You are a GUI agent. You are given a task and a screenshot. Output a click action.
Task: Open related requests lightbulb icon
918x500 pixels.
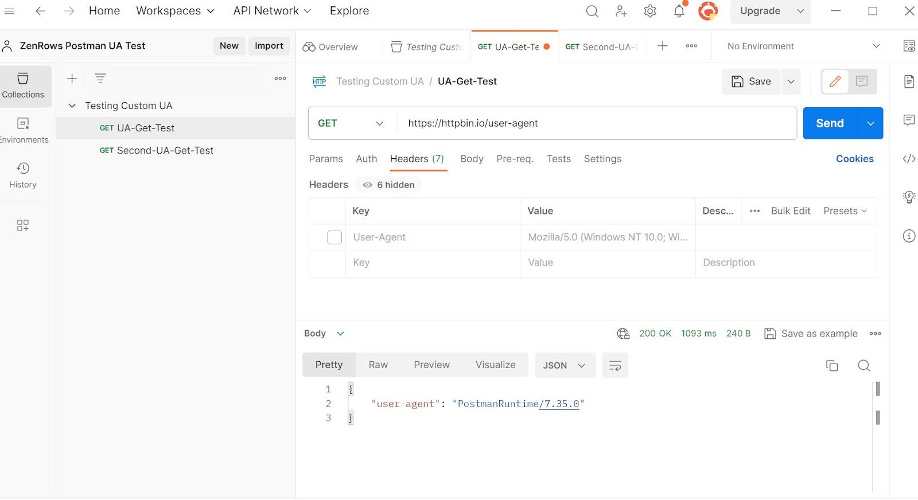pyautogui.click(x=909, y=197)
